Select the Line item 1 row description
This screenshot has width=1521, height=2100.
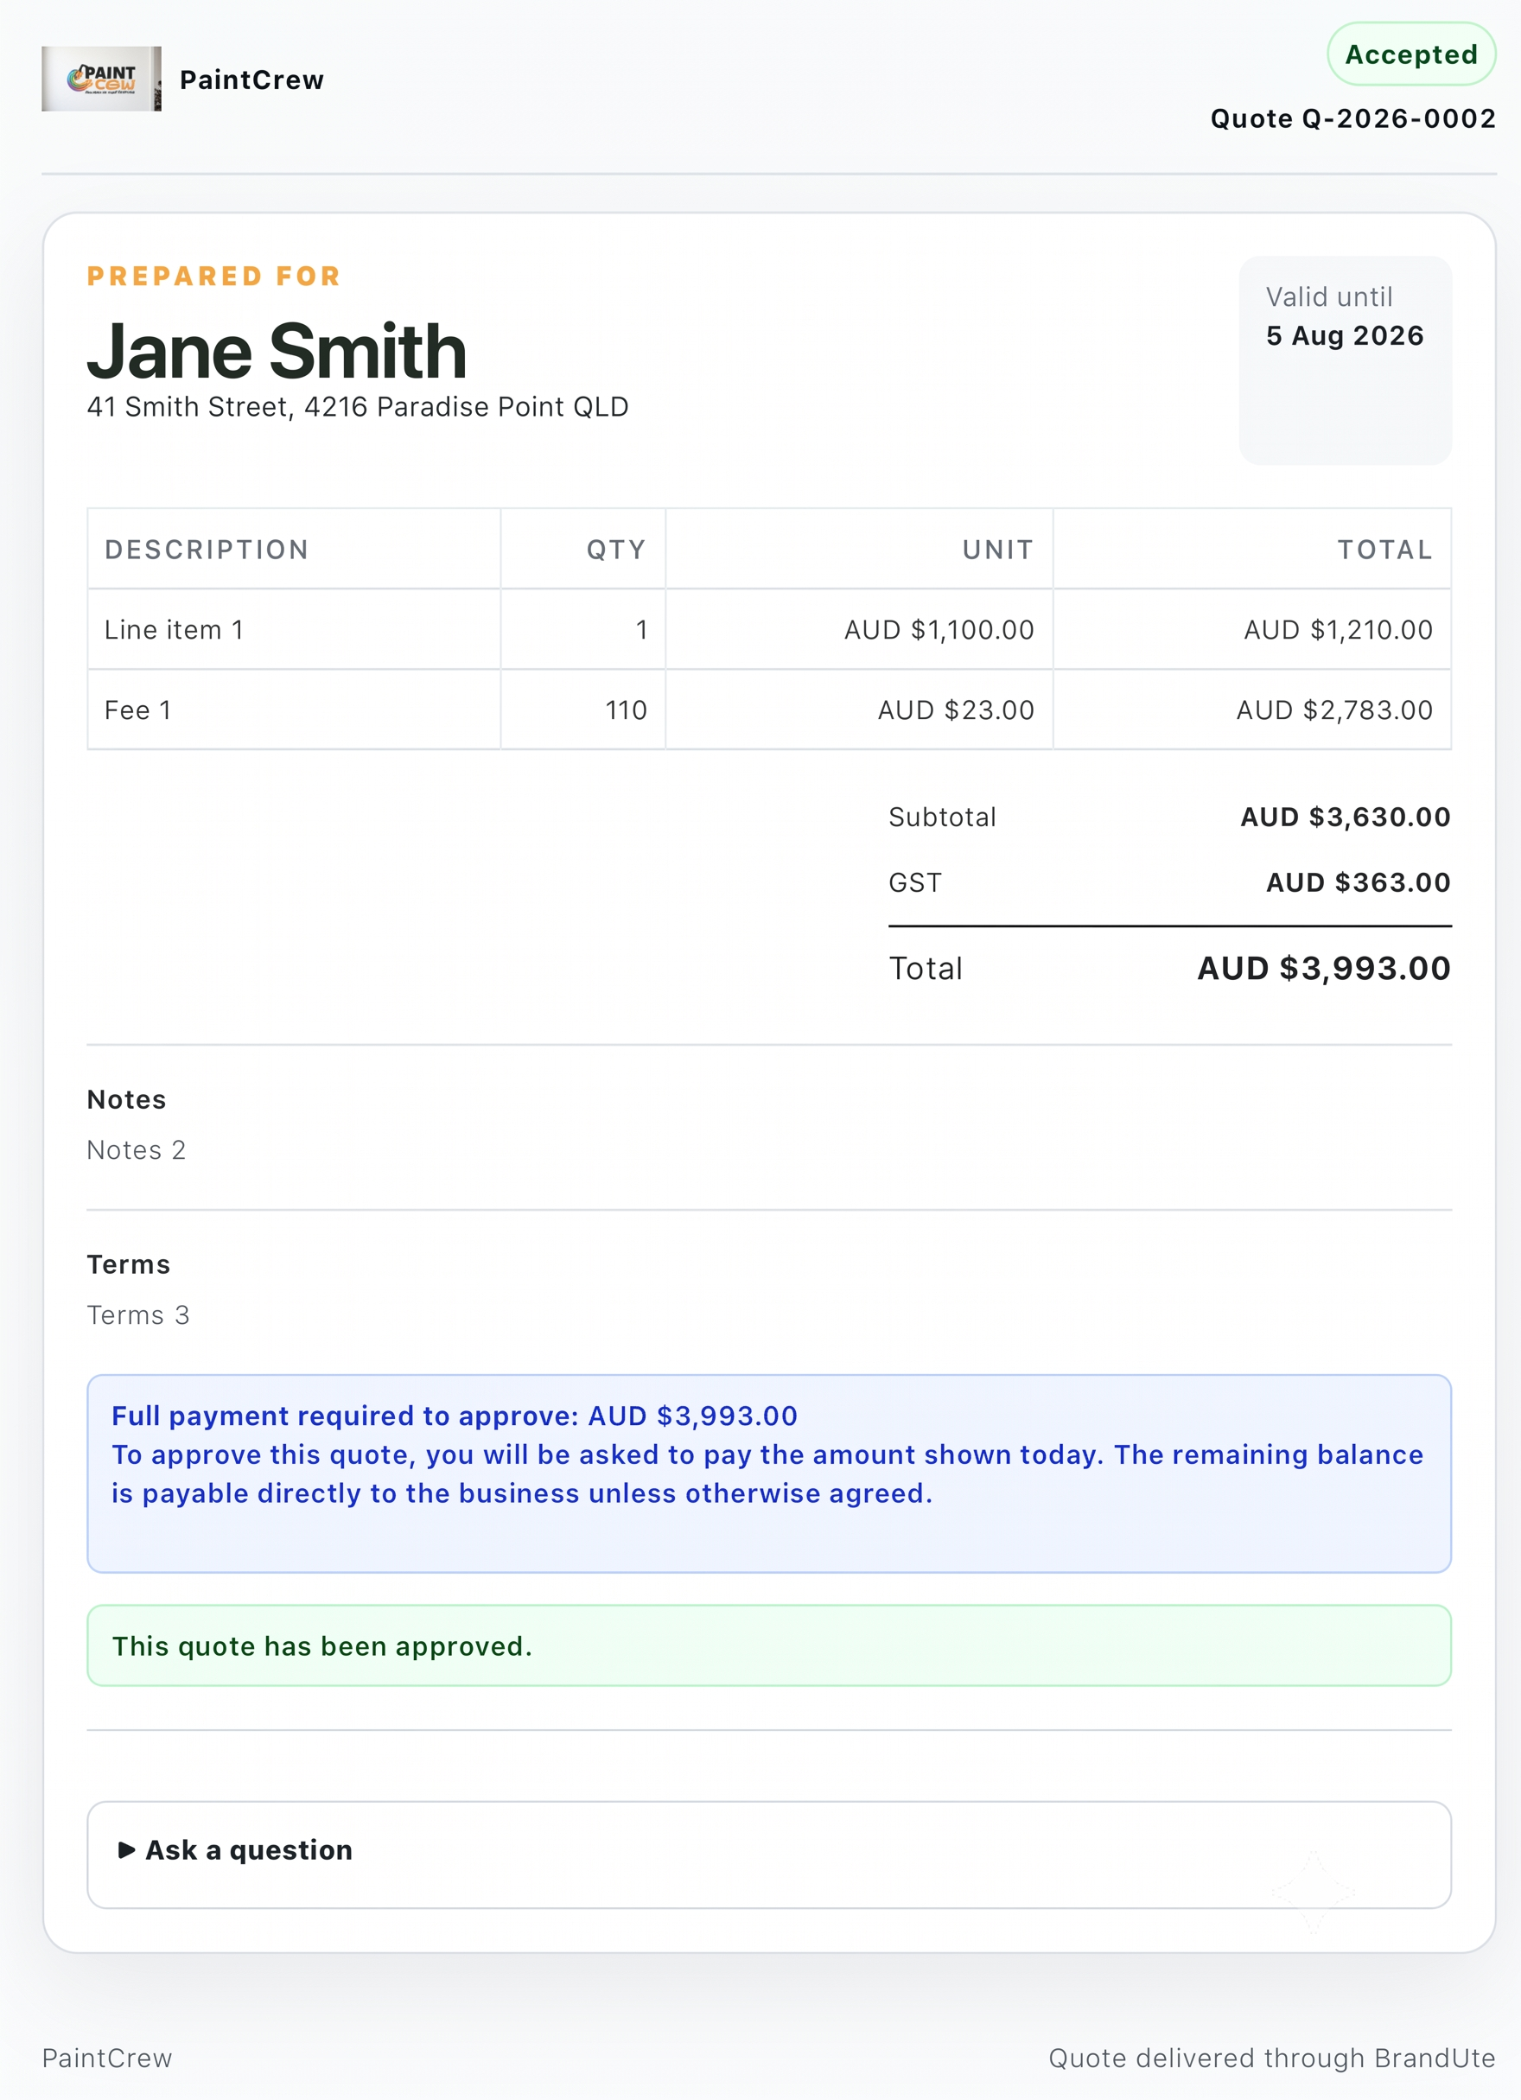[174, 630]
